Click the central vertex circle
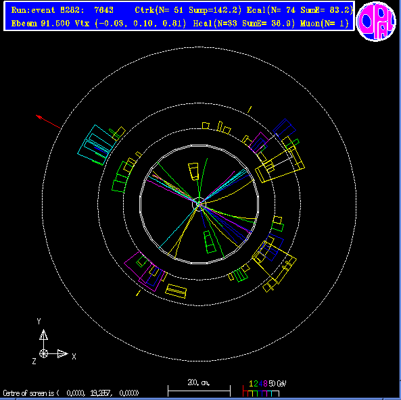401x400 pixels. pyautogui.click(x=199, y=203)
